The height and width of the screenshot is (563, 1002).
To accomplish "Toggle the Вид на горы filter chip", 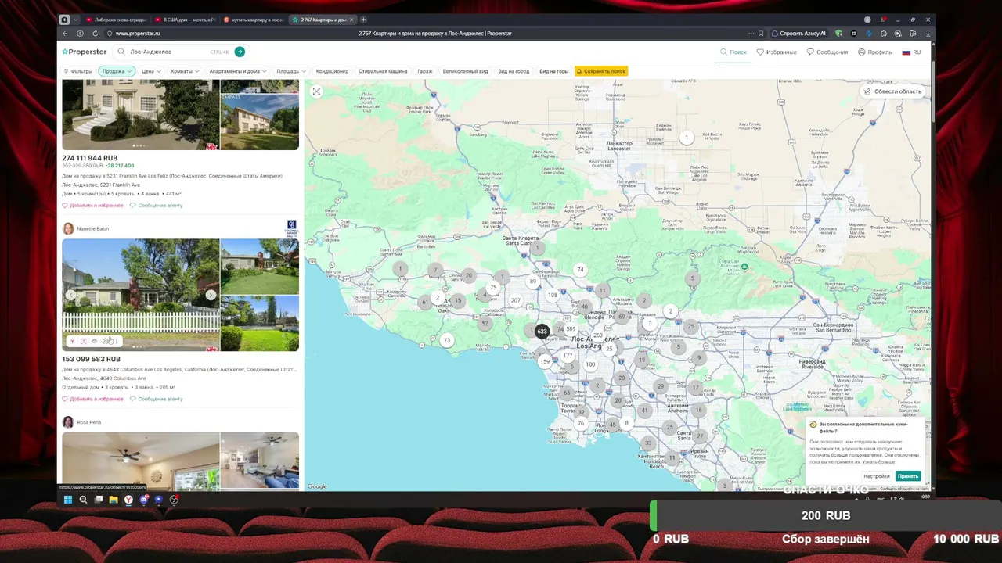I will click(554, 71).
